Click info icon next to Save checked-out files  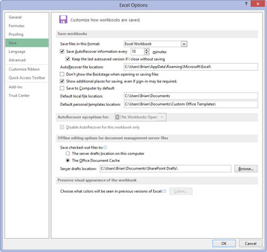[x=105, y=147]
